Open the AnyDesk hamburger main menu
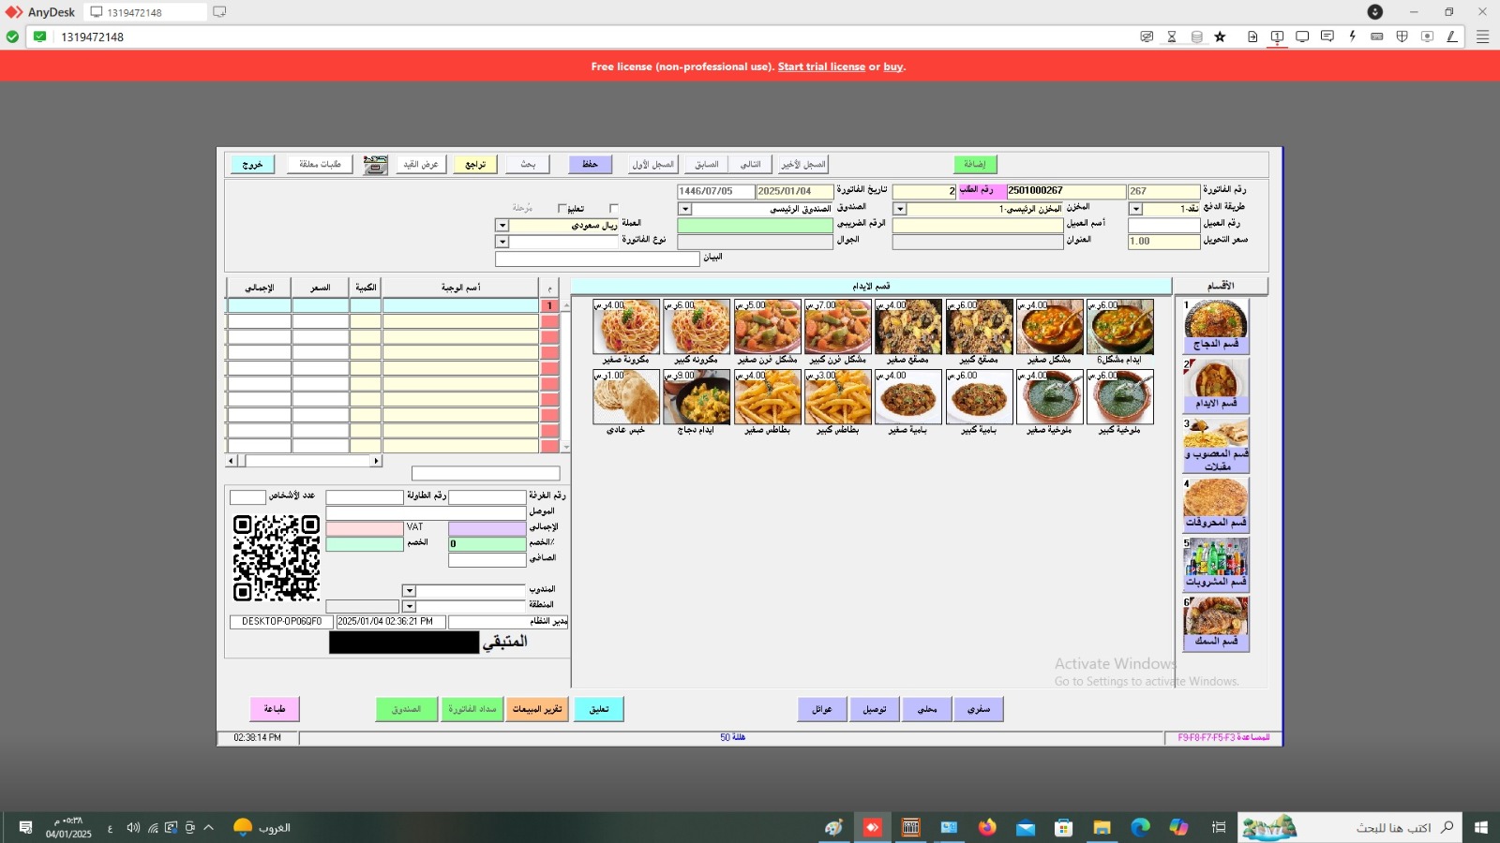This screenshot has height=843, width=1500. [1482, 37]
